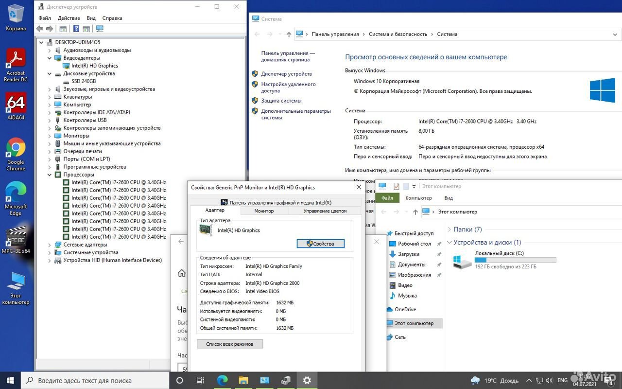Switch to Управление цветом tab
The height and width of the screenshot is (389, 622).
click(325, 211)
